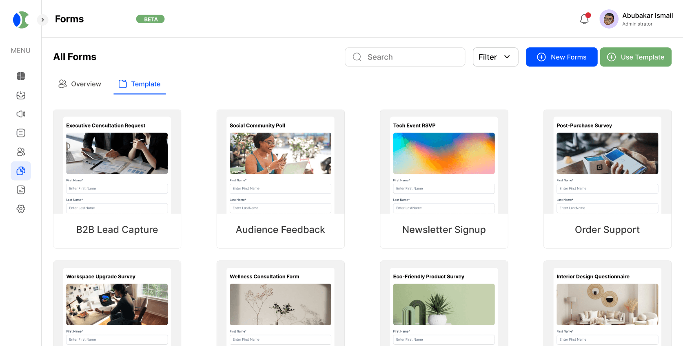This screenshot has width=683, height=346.
Task: Click the Forms page title
Action: click(x=69, y=19)
